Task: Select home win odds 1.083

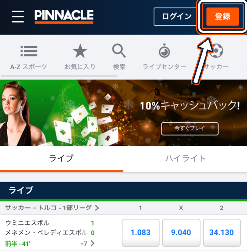Action: click(140, 233)
